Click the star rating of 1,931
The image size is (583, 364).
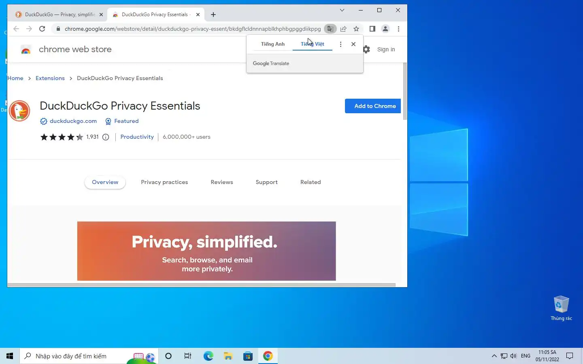click(x=62, y=137)
